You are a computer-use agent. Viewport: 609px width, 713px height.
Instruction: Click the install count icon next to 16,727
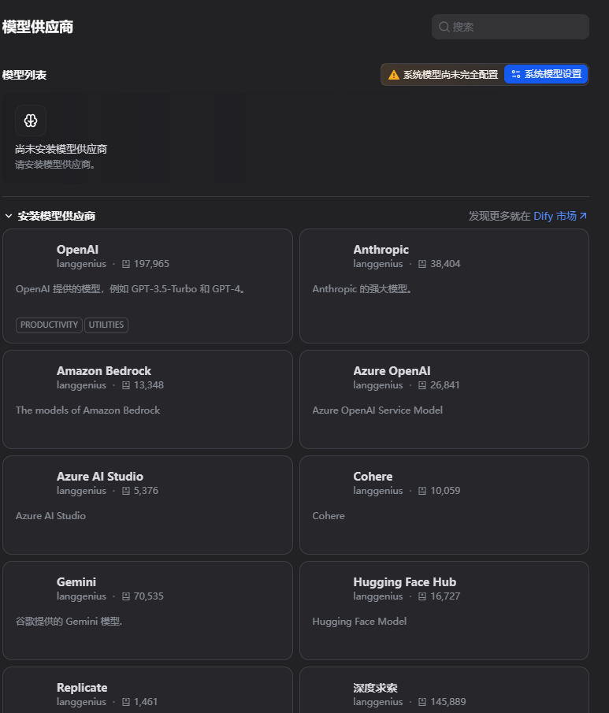(422, 596)
